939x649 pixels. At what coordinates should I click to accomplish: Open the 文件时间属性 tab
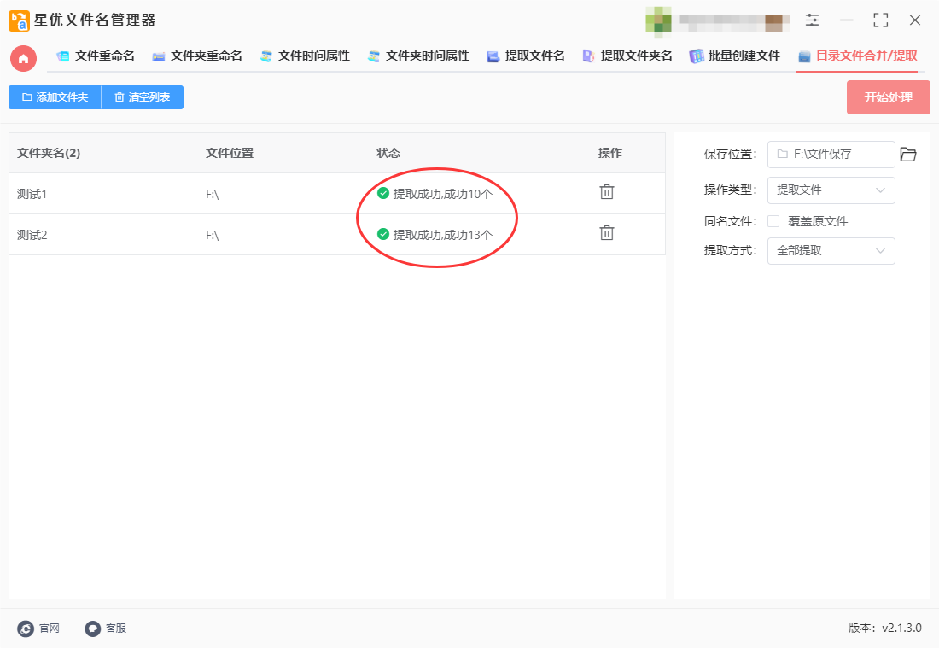(x=306, y=56)
